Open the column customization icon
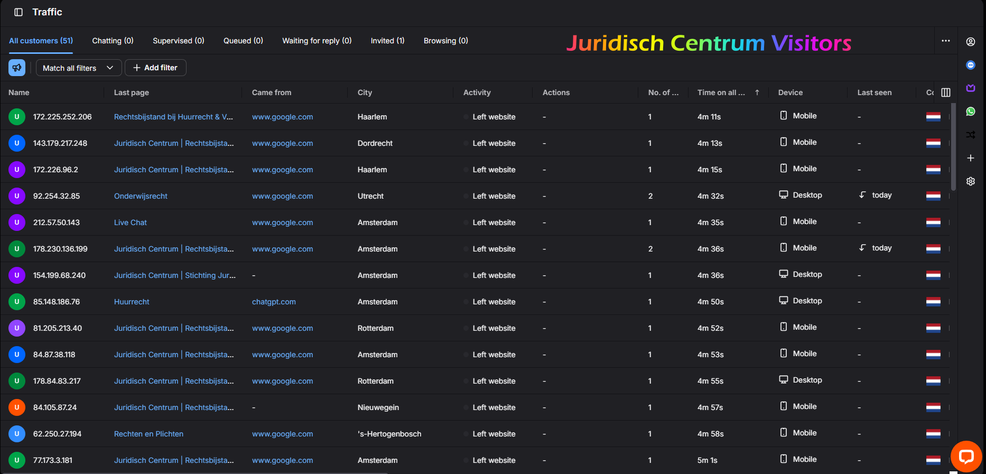The image size is (986, 474). (x=946, y=92)
